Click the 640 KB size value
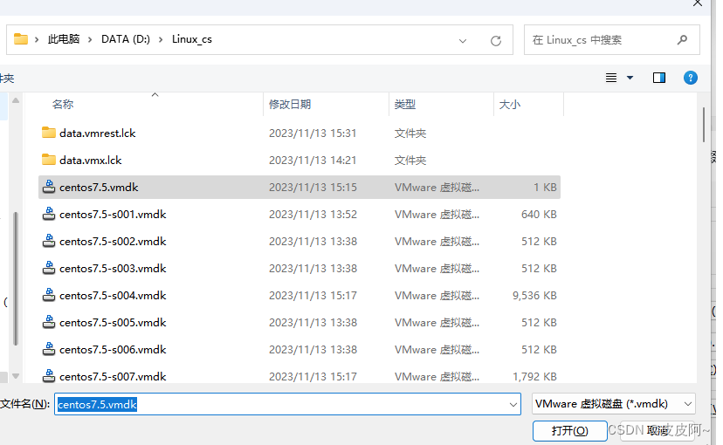Image resolution: width=723 pixels, height=445 pixels. pos(539,214)
